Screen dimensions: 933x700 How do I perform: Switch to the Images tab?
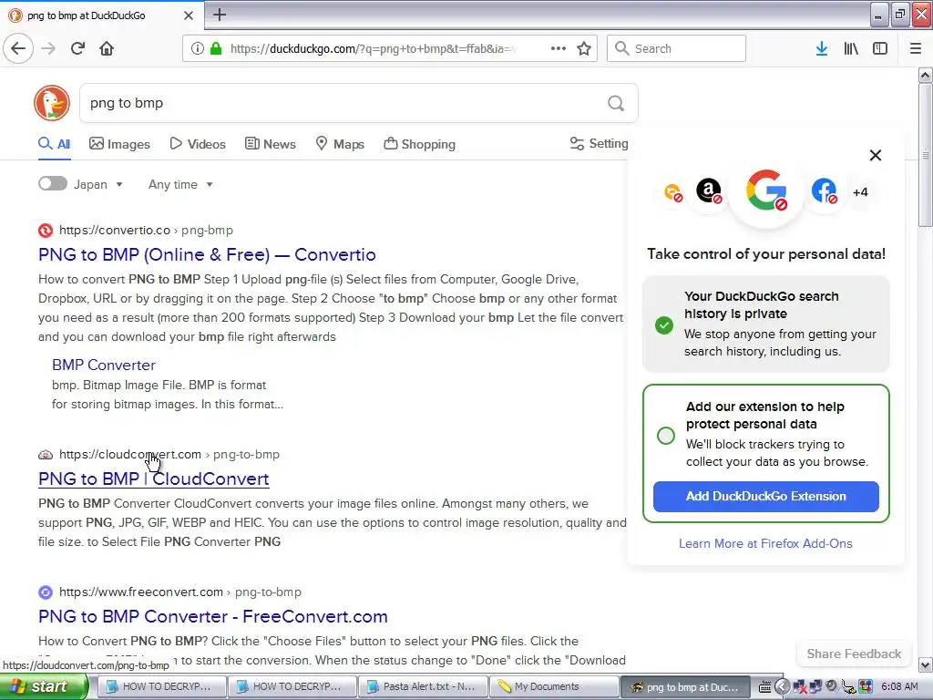pyautogui.click(x=119, y=143)
